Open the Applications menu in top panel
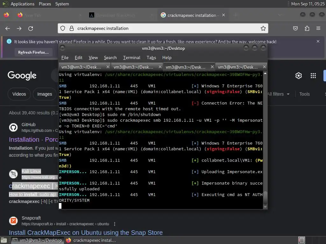This screenshot has height=244, width=326. tap(23, 4)
